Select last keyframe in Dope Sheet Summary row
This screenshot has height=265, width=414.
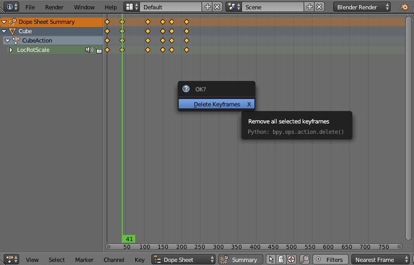click(x=187, y=22)
